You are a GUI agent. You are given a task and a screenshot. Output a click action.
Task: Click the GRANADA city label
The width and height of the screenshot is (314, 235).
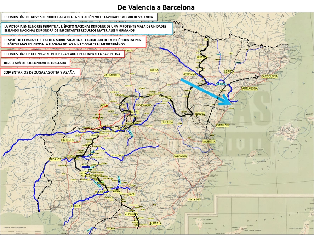point(131,214)
